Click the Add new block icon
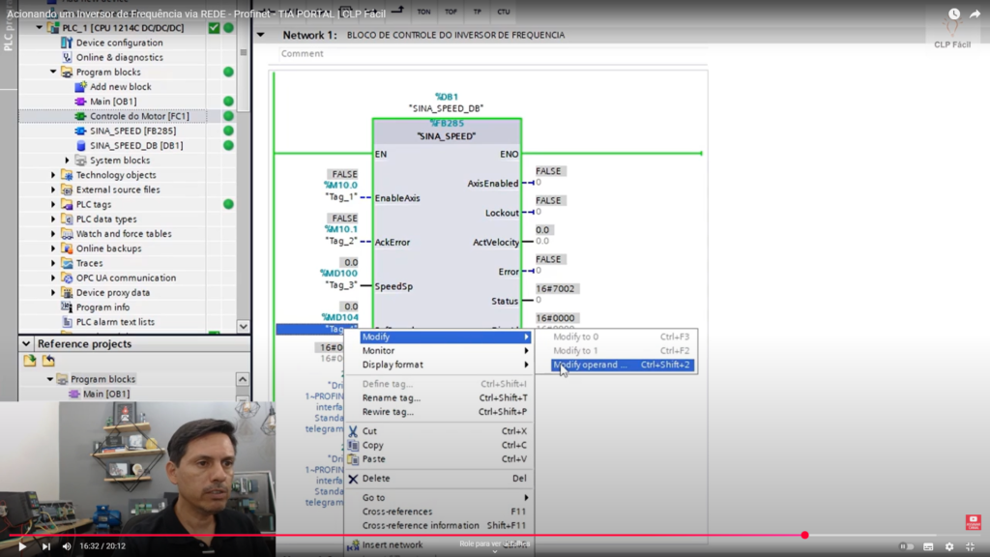The height and width of the screenshot is (557, 990). click(x=80, y=86)
